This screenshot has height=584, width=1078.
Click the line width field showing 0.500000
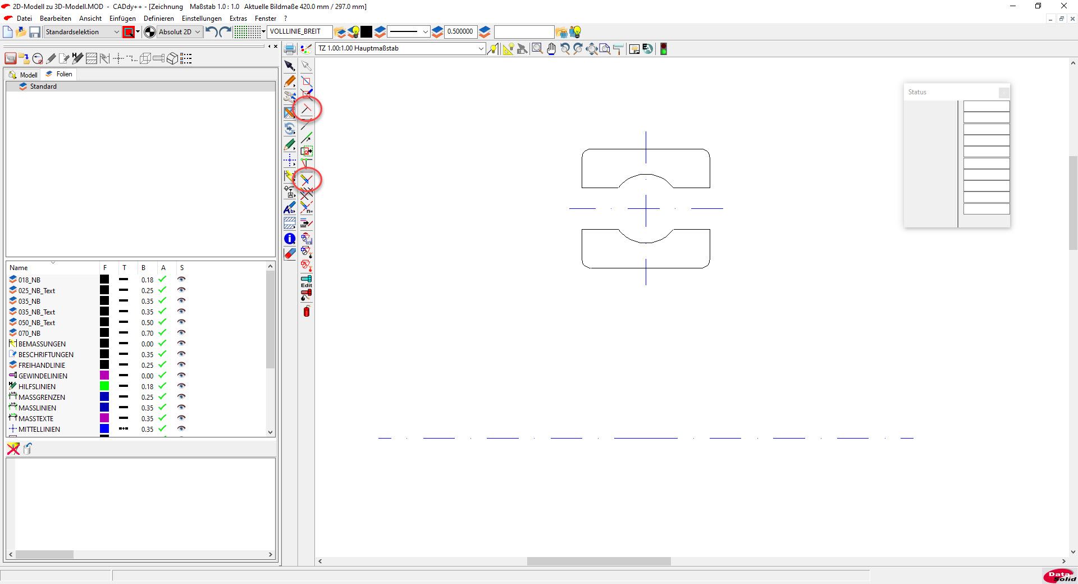click(460, 31)
